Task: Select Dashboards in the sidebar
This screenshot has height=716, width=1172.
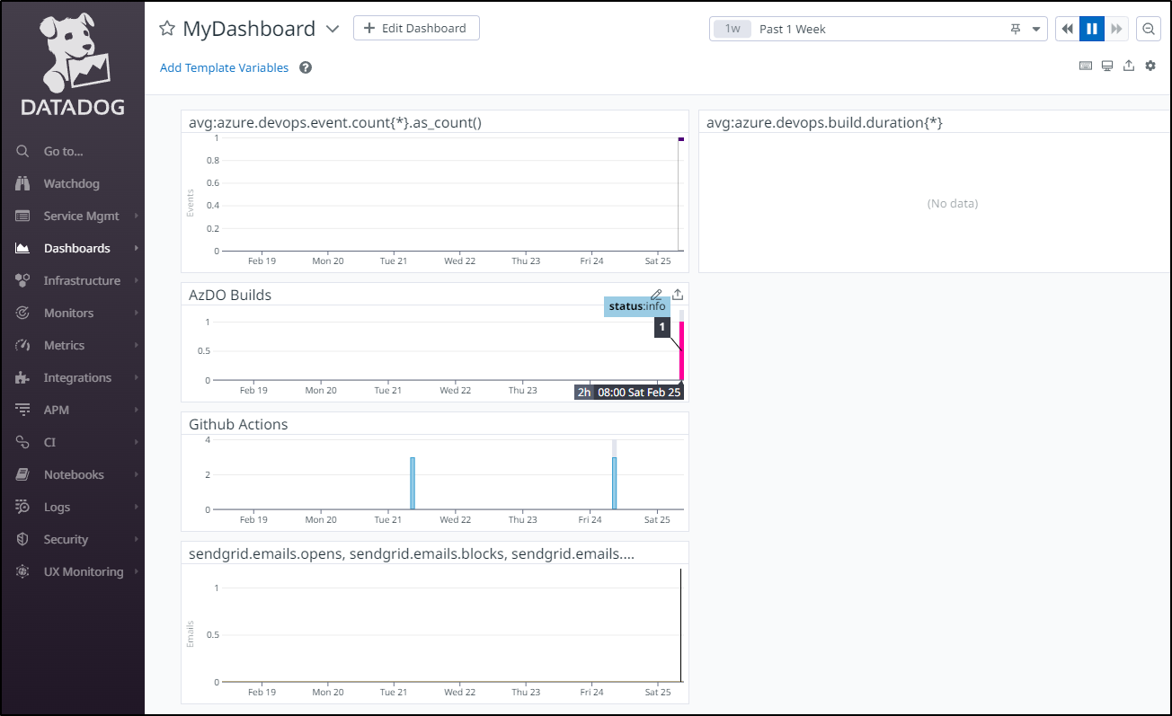Action: [72, 248]
